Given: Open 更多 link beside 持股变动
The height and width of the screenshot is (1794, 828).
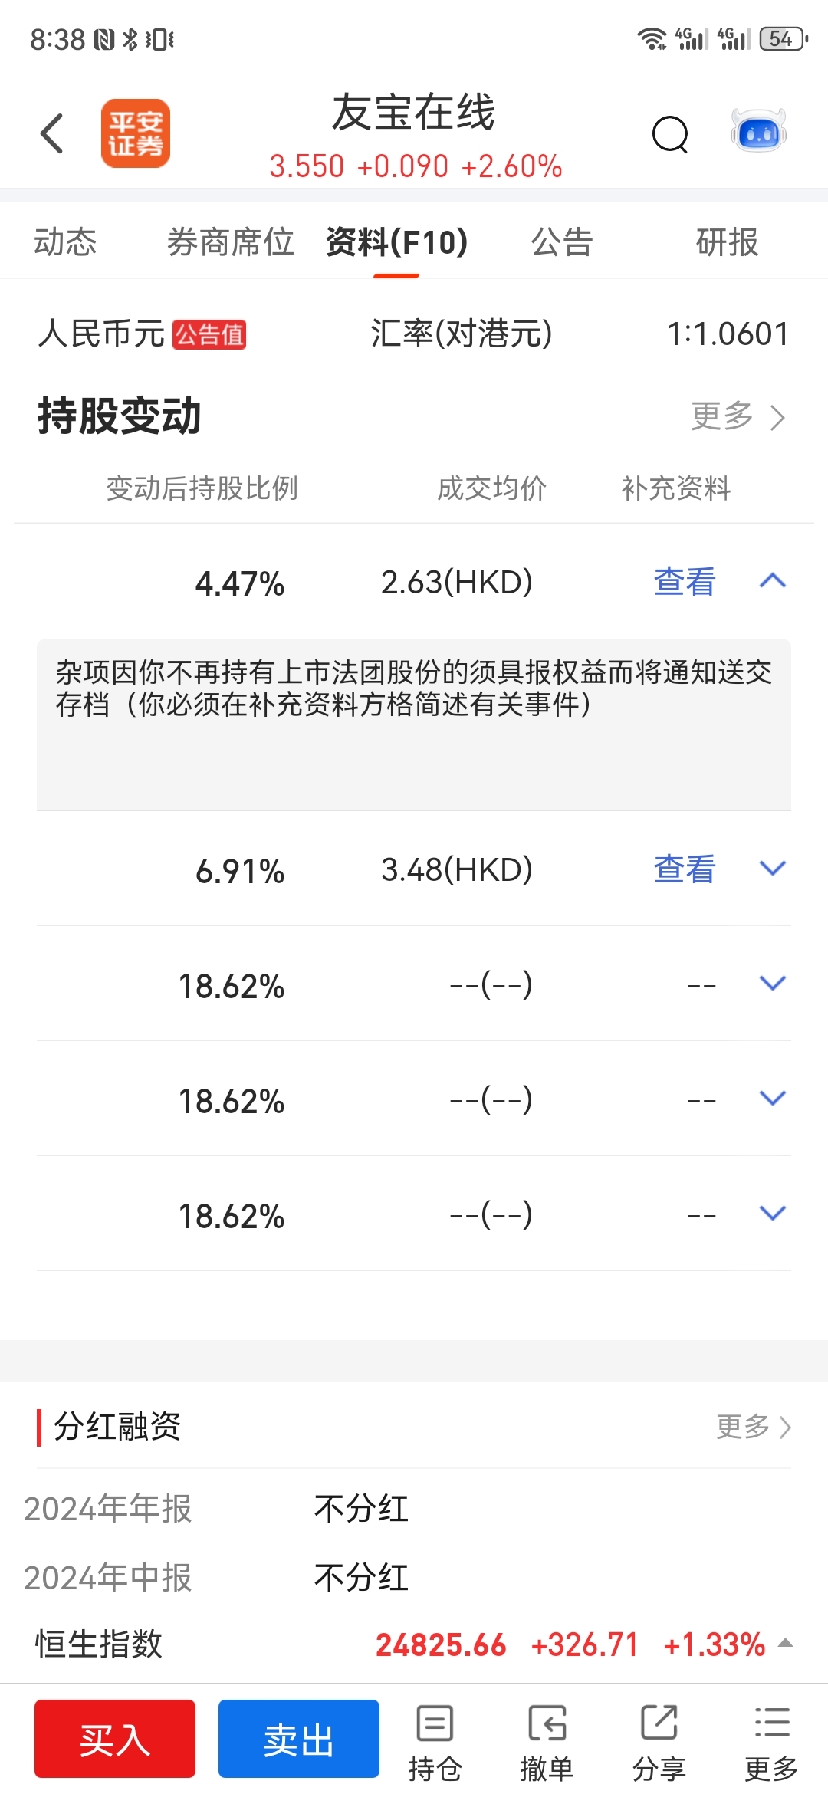Looking at the screenshot, I should click(738, 417).
